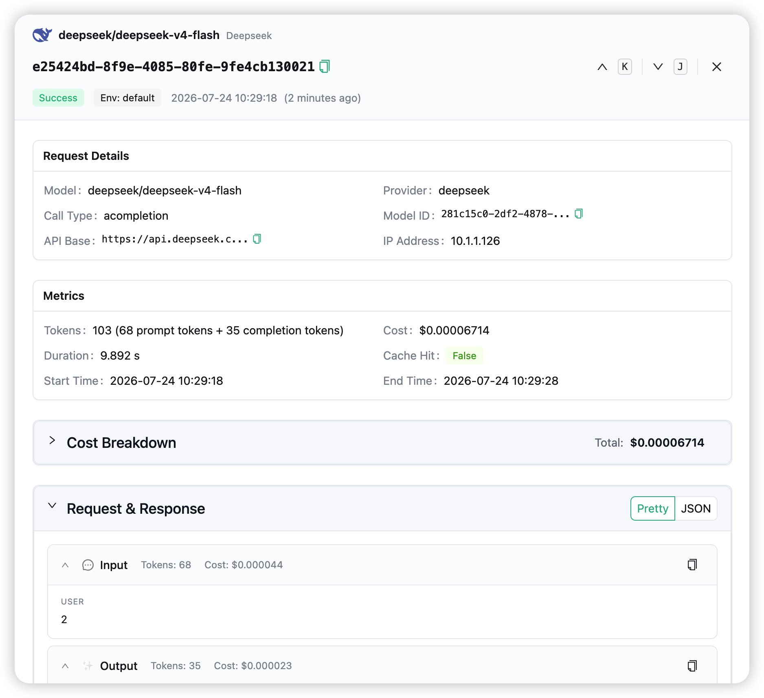Select the IP address 10.1.1.126
Screen dimensions: 764x698
click(475, 241)
